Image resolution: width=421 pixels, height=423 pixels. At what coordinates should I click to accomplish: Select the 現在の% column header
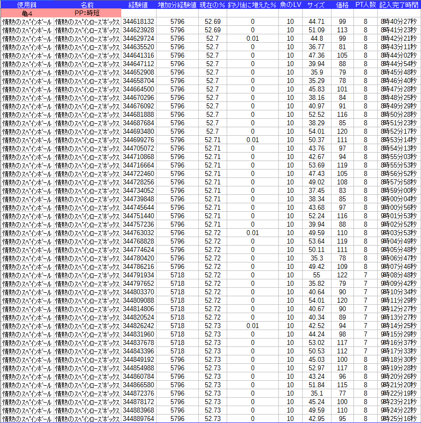tap(212, 4)
